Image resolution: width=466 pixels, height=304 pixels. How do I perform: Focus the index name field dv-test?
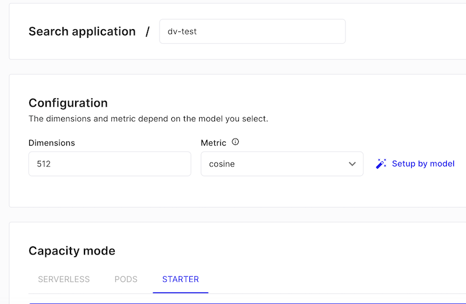(252, 31)
